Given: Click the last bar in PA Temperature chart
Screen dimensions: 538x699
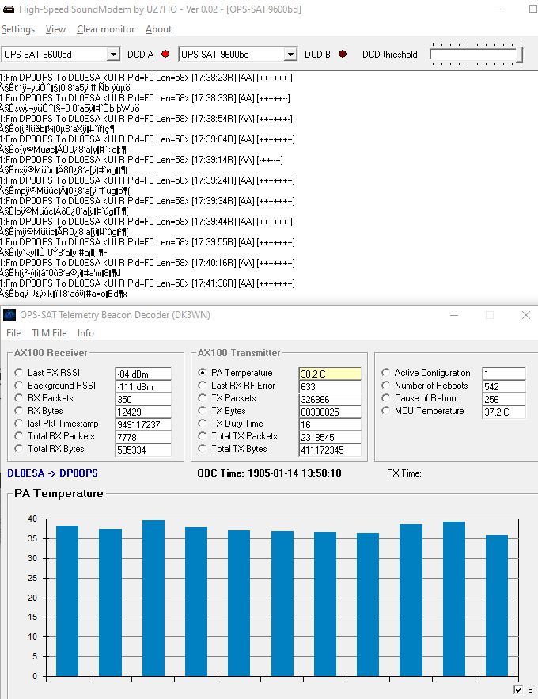Looking at the screenshot, I should point(497,606).
